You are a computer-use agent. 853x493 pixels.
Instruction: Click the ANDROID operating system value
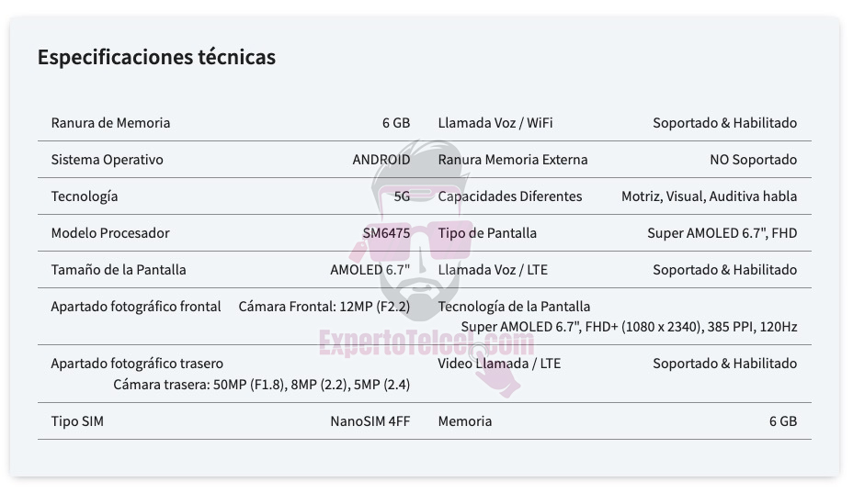(x=381, y=159)
